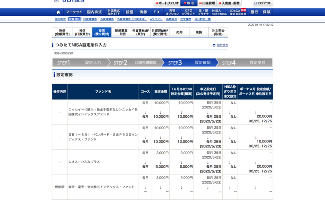Click the つみたてNISA設定条件入力 heading

click(x=81, y=45)
